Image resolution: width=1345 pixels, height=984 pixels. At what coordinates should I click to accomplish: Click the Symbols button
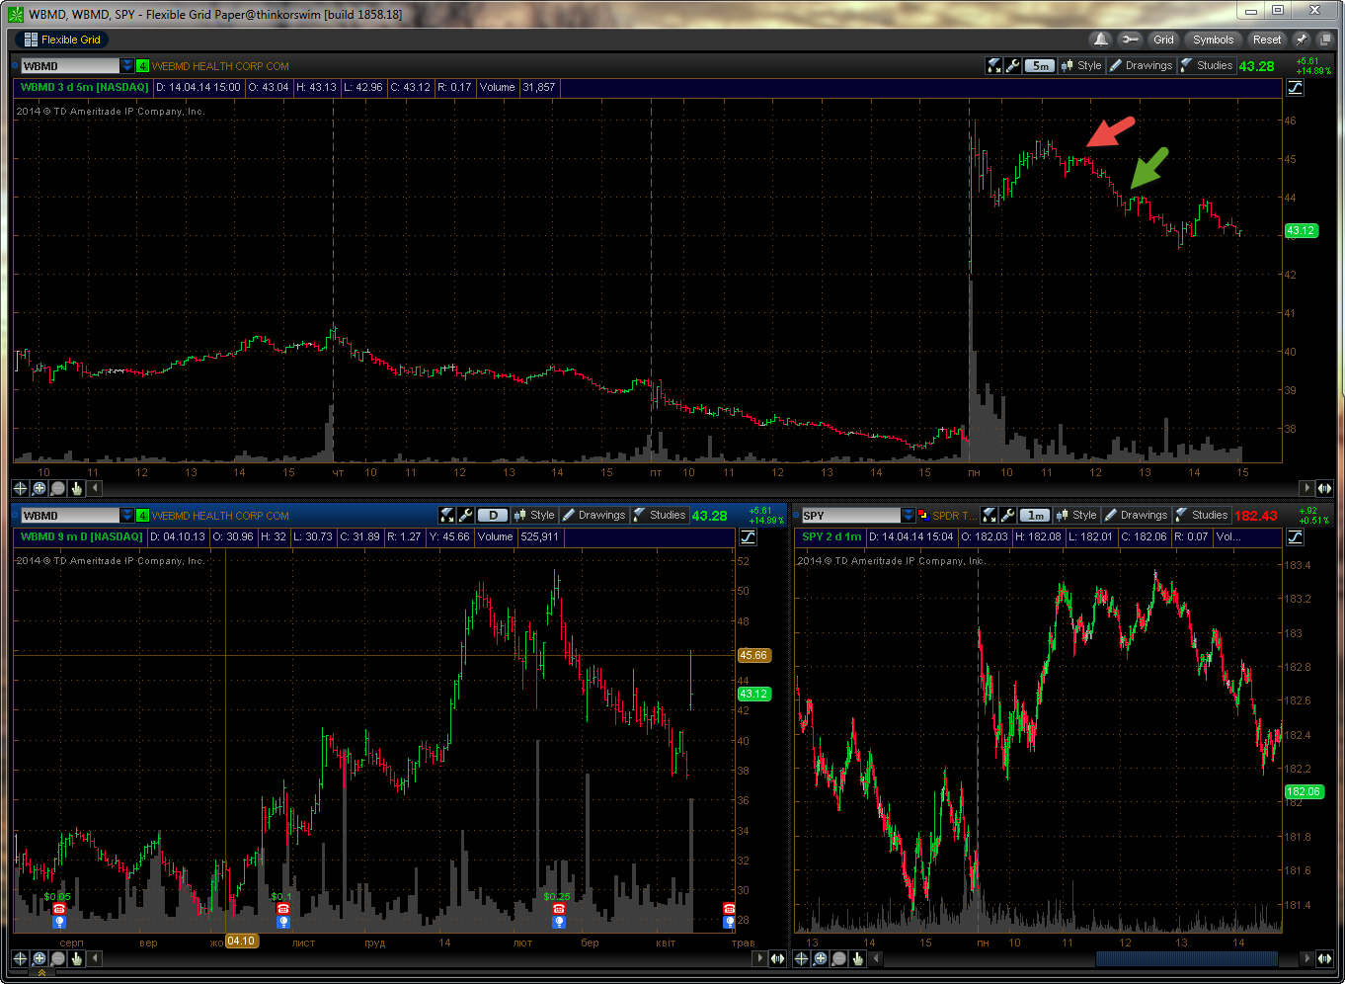pos(1213,40)
